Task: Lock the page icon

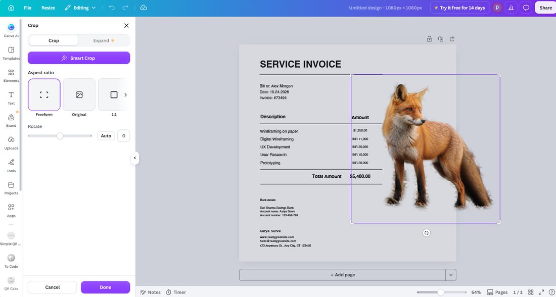Action: click(430, 39)
